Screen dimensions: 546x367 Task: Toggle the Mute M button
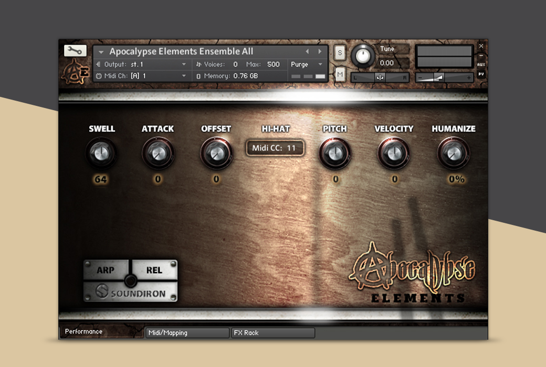[340, 74]
